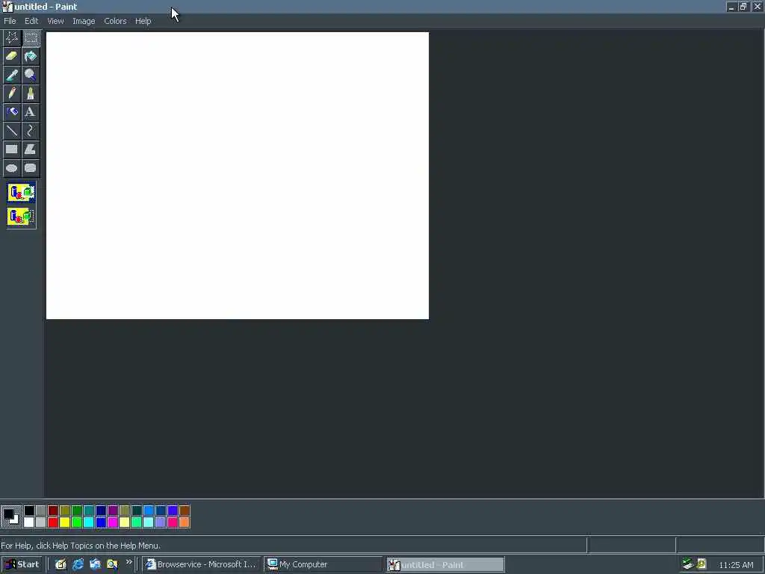Click the fourth Quick Launch search icon
This screenshot has height=574, width=765.
[112, 564]
